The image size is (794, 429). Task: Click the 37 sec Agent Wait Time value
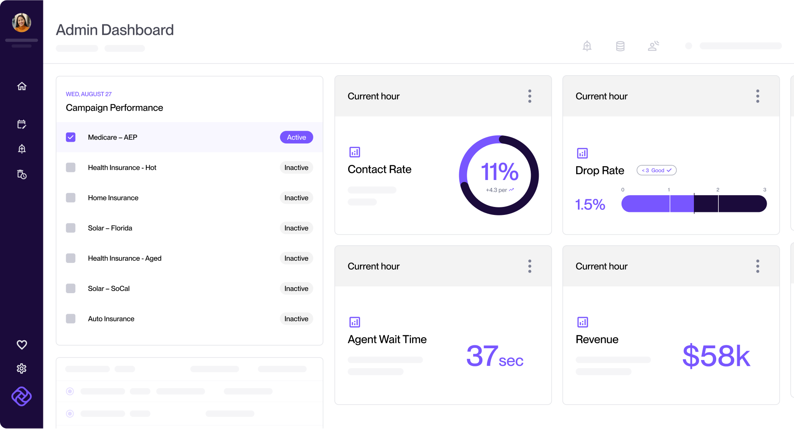495,356
